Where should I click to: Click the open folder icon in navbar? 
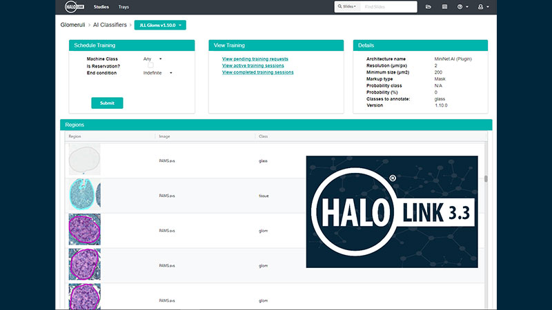point(428,7)
